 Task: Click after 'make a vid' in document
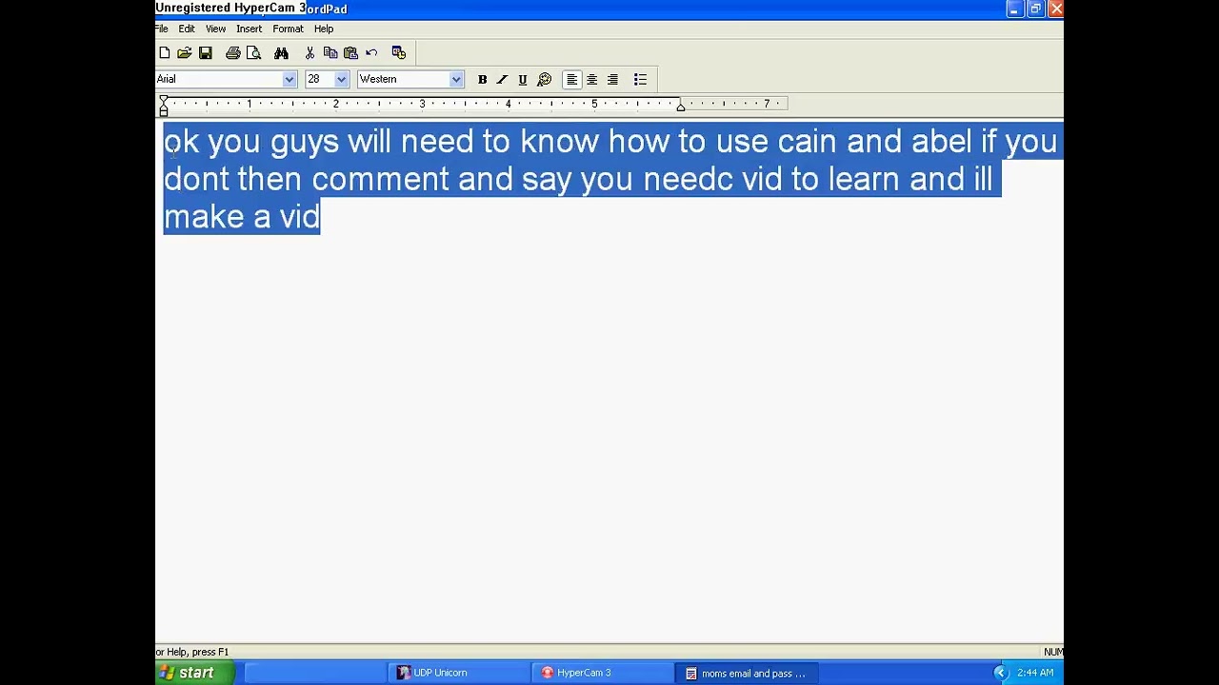tap(322, 217)
